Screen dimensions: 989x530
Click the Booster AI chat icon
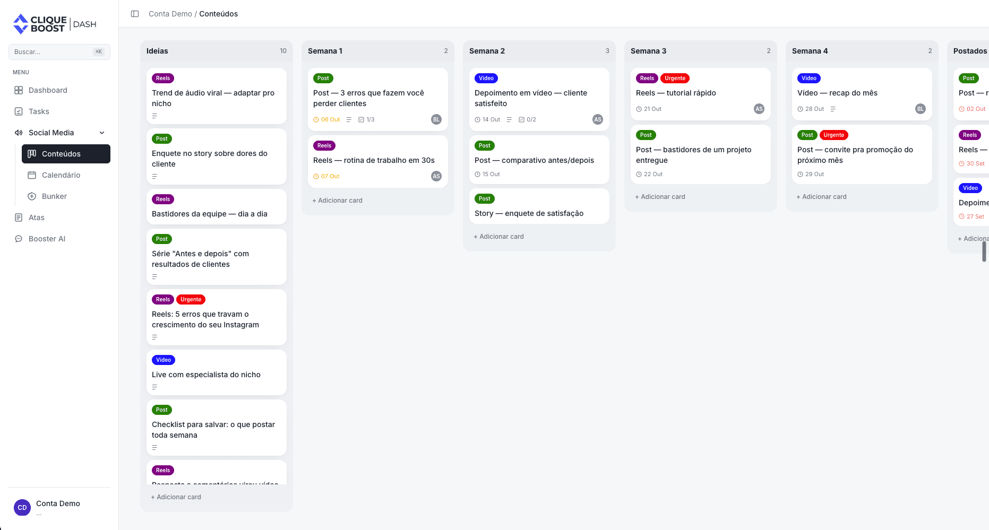tap(19, 239)
